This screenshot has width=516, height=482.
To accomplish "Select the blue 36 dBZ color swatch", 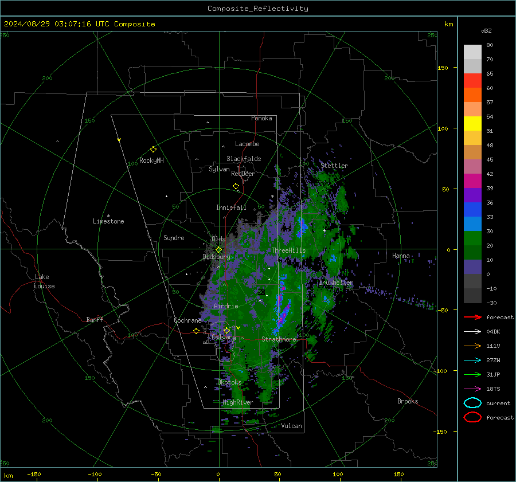I will click(472, 209).
